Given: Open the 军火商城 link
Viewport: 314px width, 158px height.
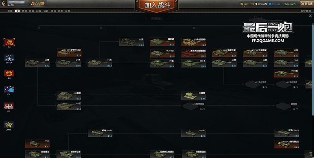Looking at the screenshot, I should pos(306,11).
